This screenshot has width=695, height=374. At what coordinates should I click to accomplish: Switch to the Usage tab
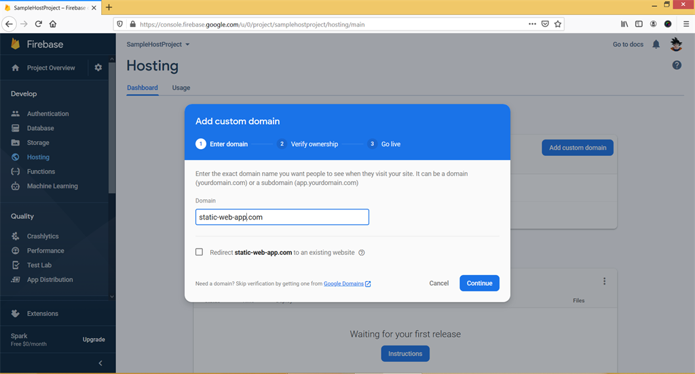(181, 87)
